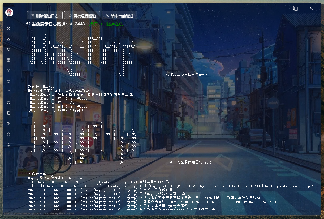
Task: Click the globe icon beside current tunnel label
Action: 28,24
